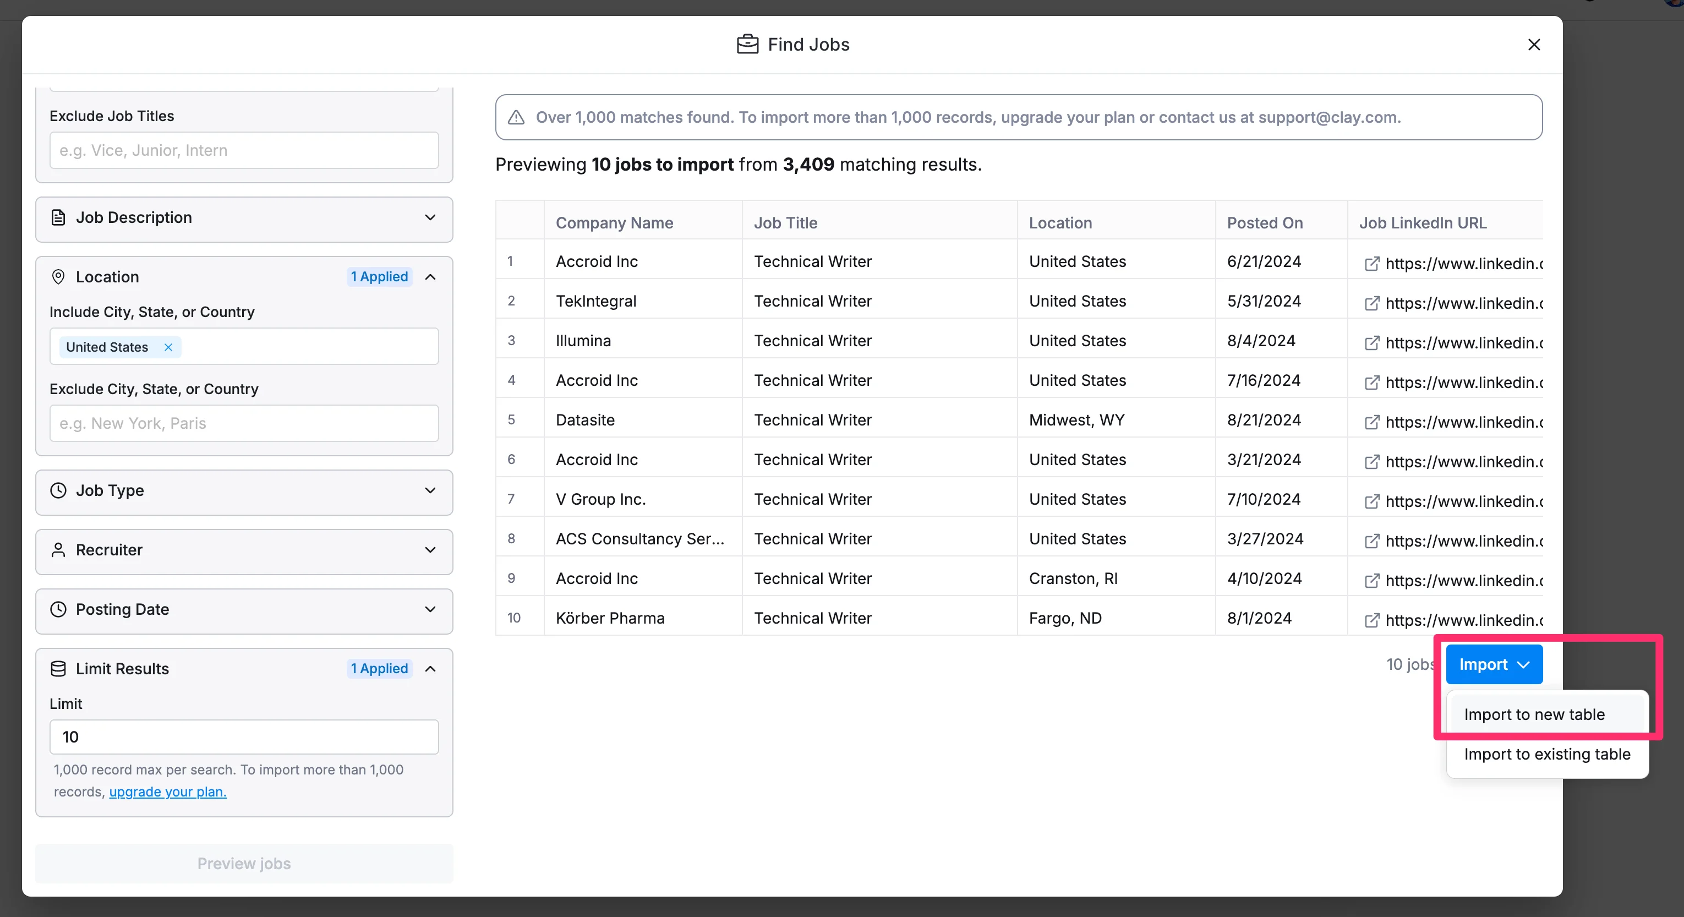Open external link icon for Datasite row

(x=1371, y=422)
